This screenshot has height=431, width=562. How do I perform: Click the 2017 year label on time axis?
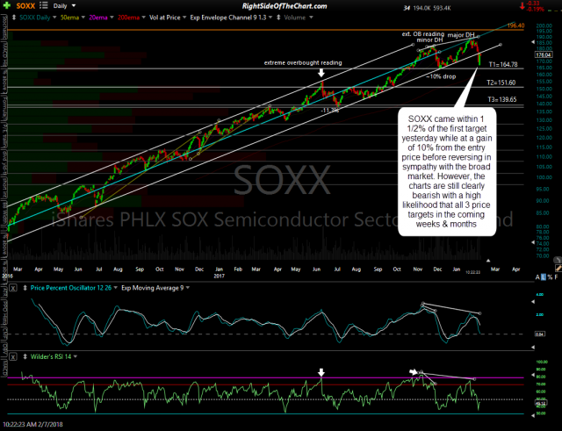(219, 276)
